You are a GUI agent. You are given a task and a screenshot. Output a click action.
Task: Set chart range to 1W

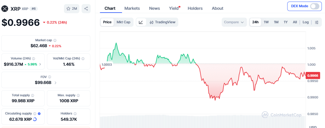point(266,22)
